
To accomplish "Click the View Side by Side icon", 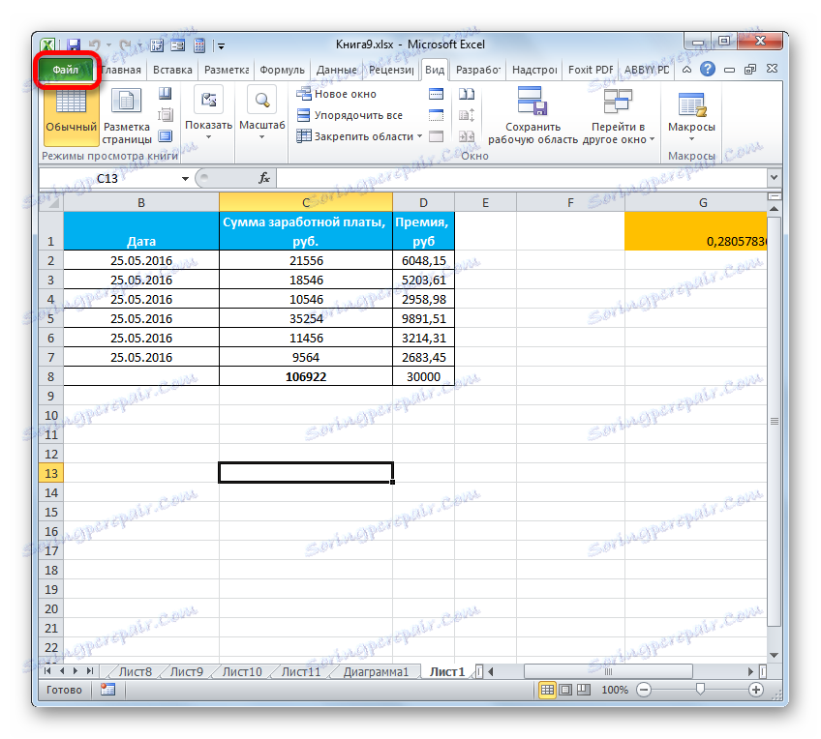I will tap(467, 94).
